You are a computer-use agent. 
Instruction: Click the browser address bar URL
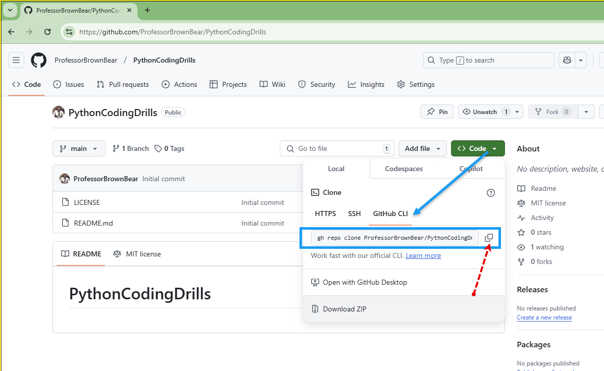click(173, 32)
